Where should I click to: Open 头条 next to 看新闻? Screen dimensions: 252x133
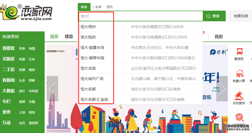(x=22, y=81)
